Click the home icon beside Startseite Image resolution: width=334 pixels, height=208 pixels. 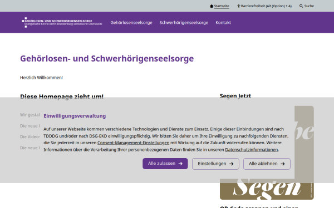(212, 6)
